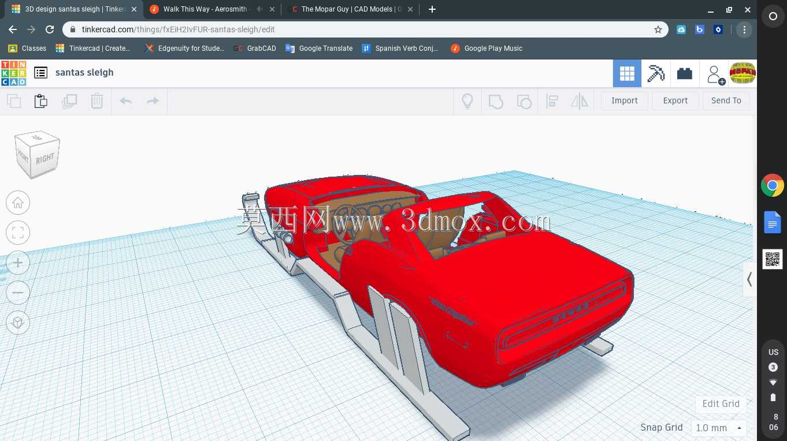Image resolution: width=787 pixels, height=441 pixels.
Task: Open the Google Play Music bookmark
Action: [x=487, y=48]
